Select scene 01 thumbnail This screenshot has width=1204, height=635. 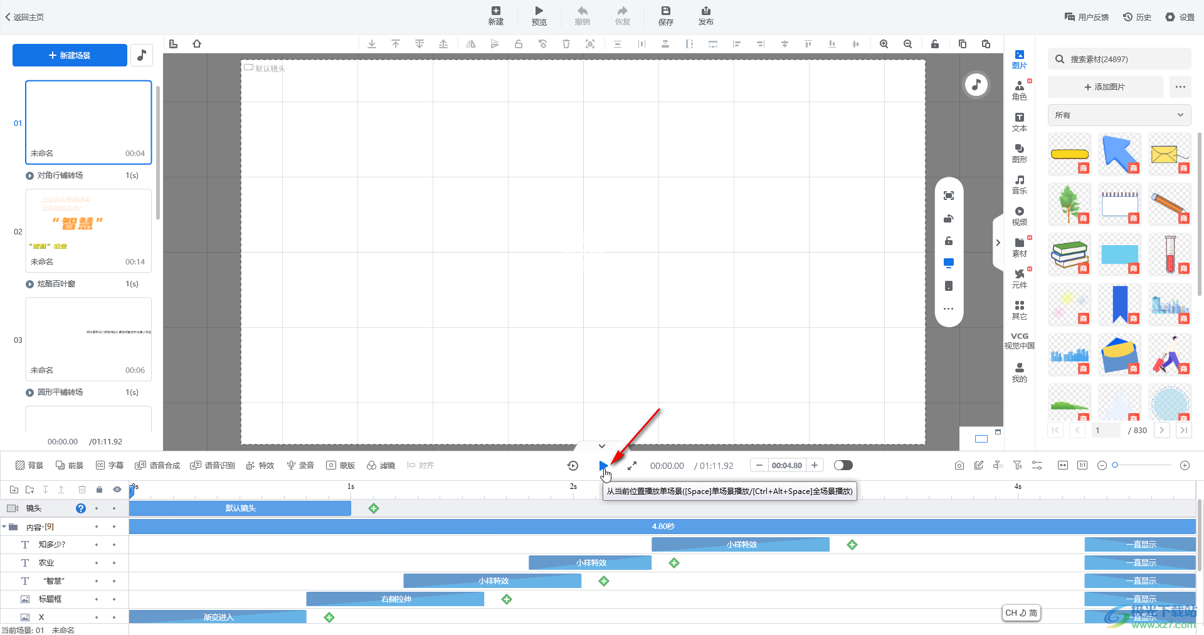tap(88, 122)
